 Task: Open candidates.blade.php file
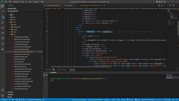[21, 44]
